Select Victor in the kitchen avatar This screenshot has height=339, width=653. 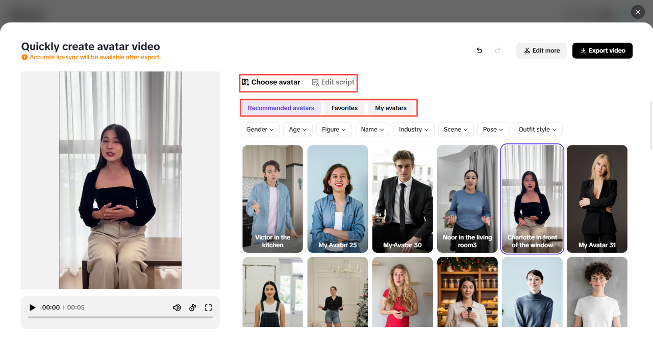pyautogui.click(x=272, y=199)
